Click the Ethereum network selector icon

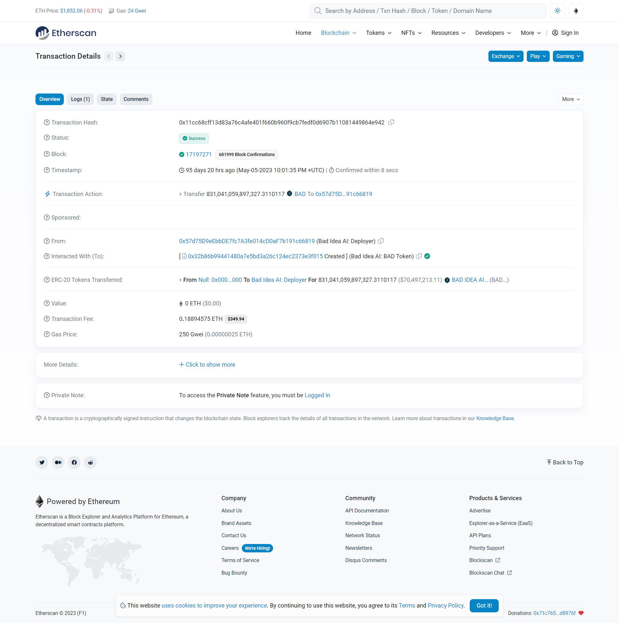[x=576, y=11]
